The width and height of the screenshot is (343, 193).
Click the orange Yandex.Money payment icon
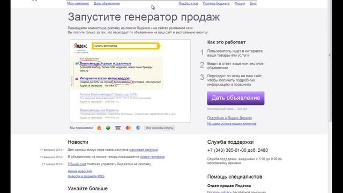point(99,128)
